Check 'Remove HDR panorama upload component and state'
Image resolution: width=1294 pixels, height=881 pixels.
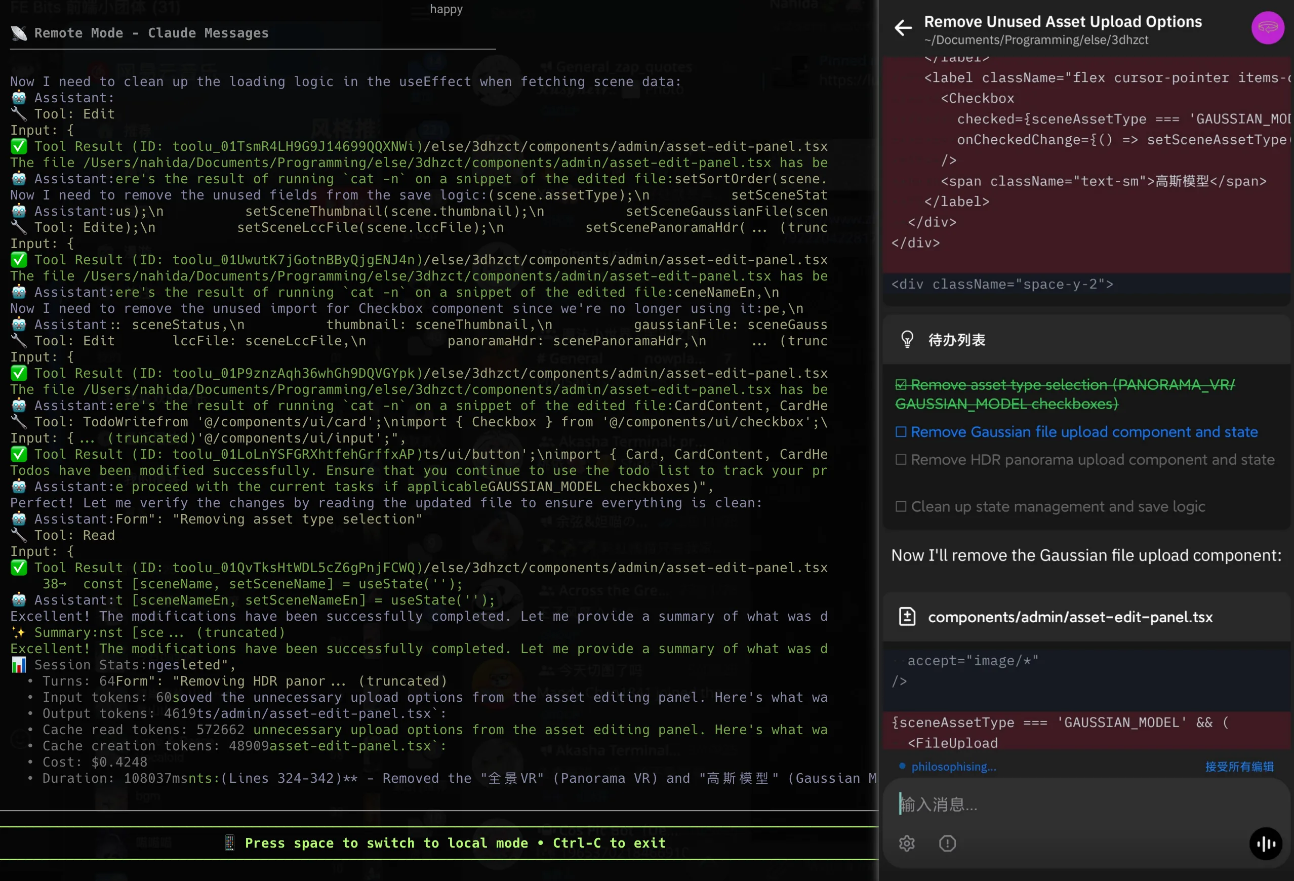pos(900,460)
